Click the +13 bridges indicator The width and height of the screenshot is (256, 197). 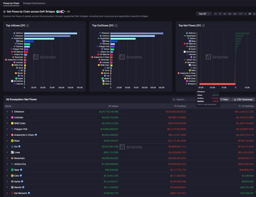tap(68, 12)
